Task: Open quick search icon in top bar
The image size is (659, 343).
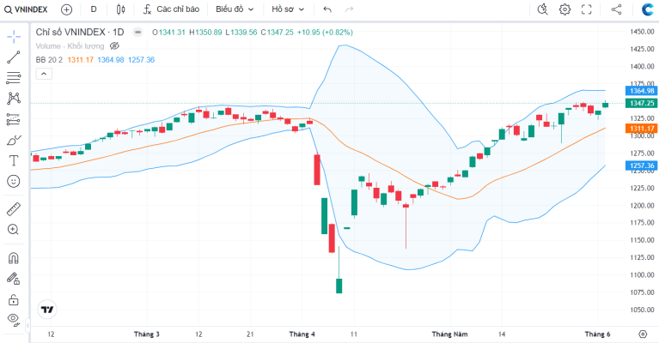Action: [543, 9]
